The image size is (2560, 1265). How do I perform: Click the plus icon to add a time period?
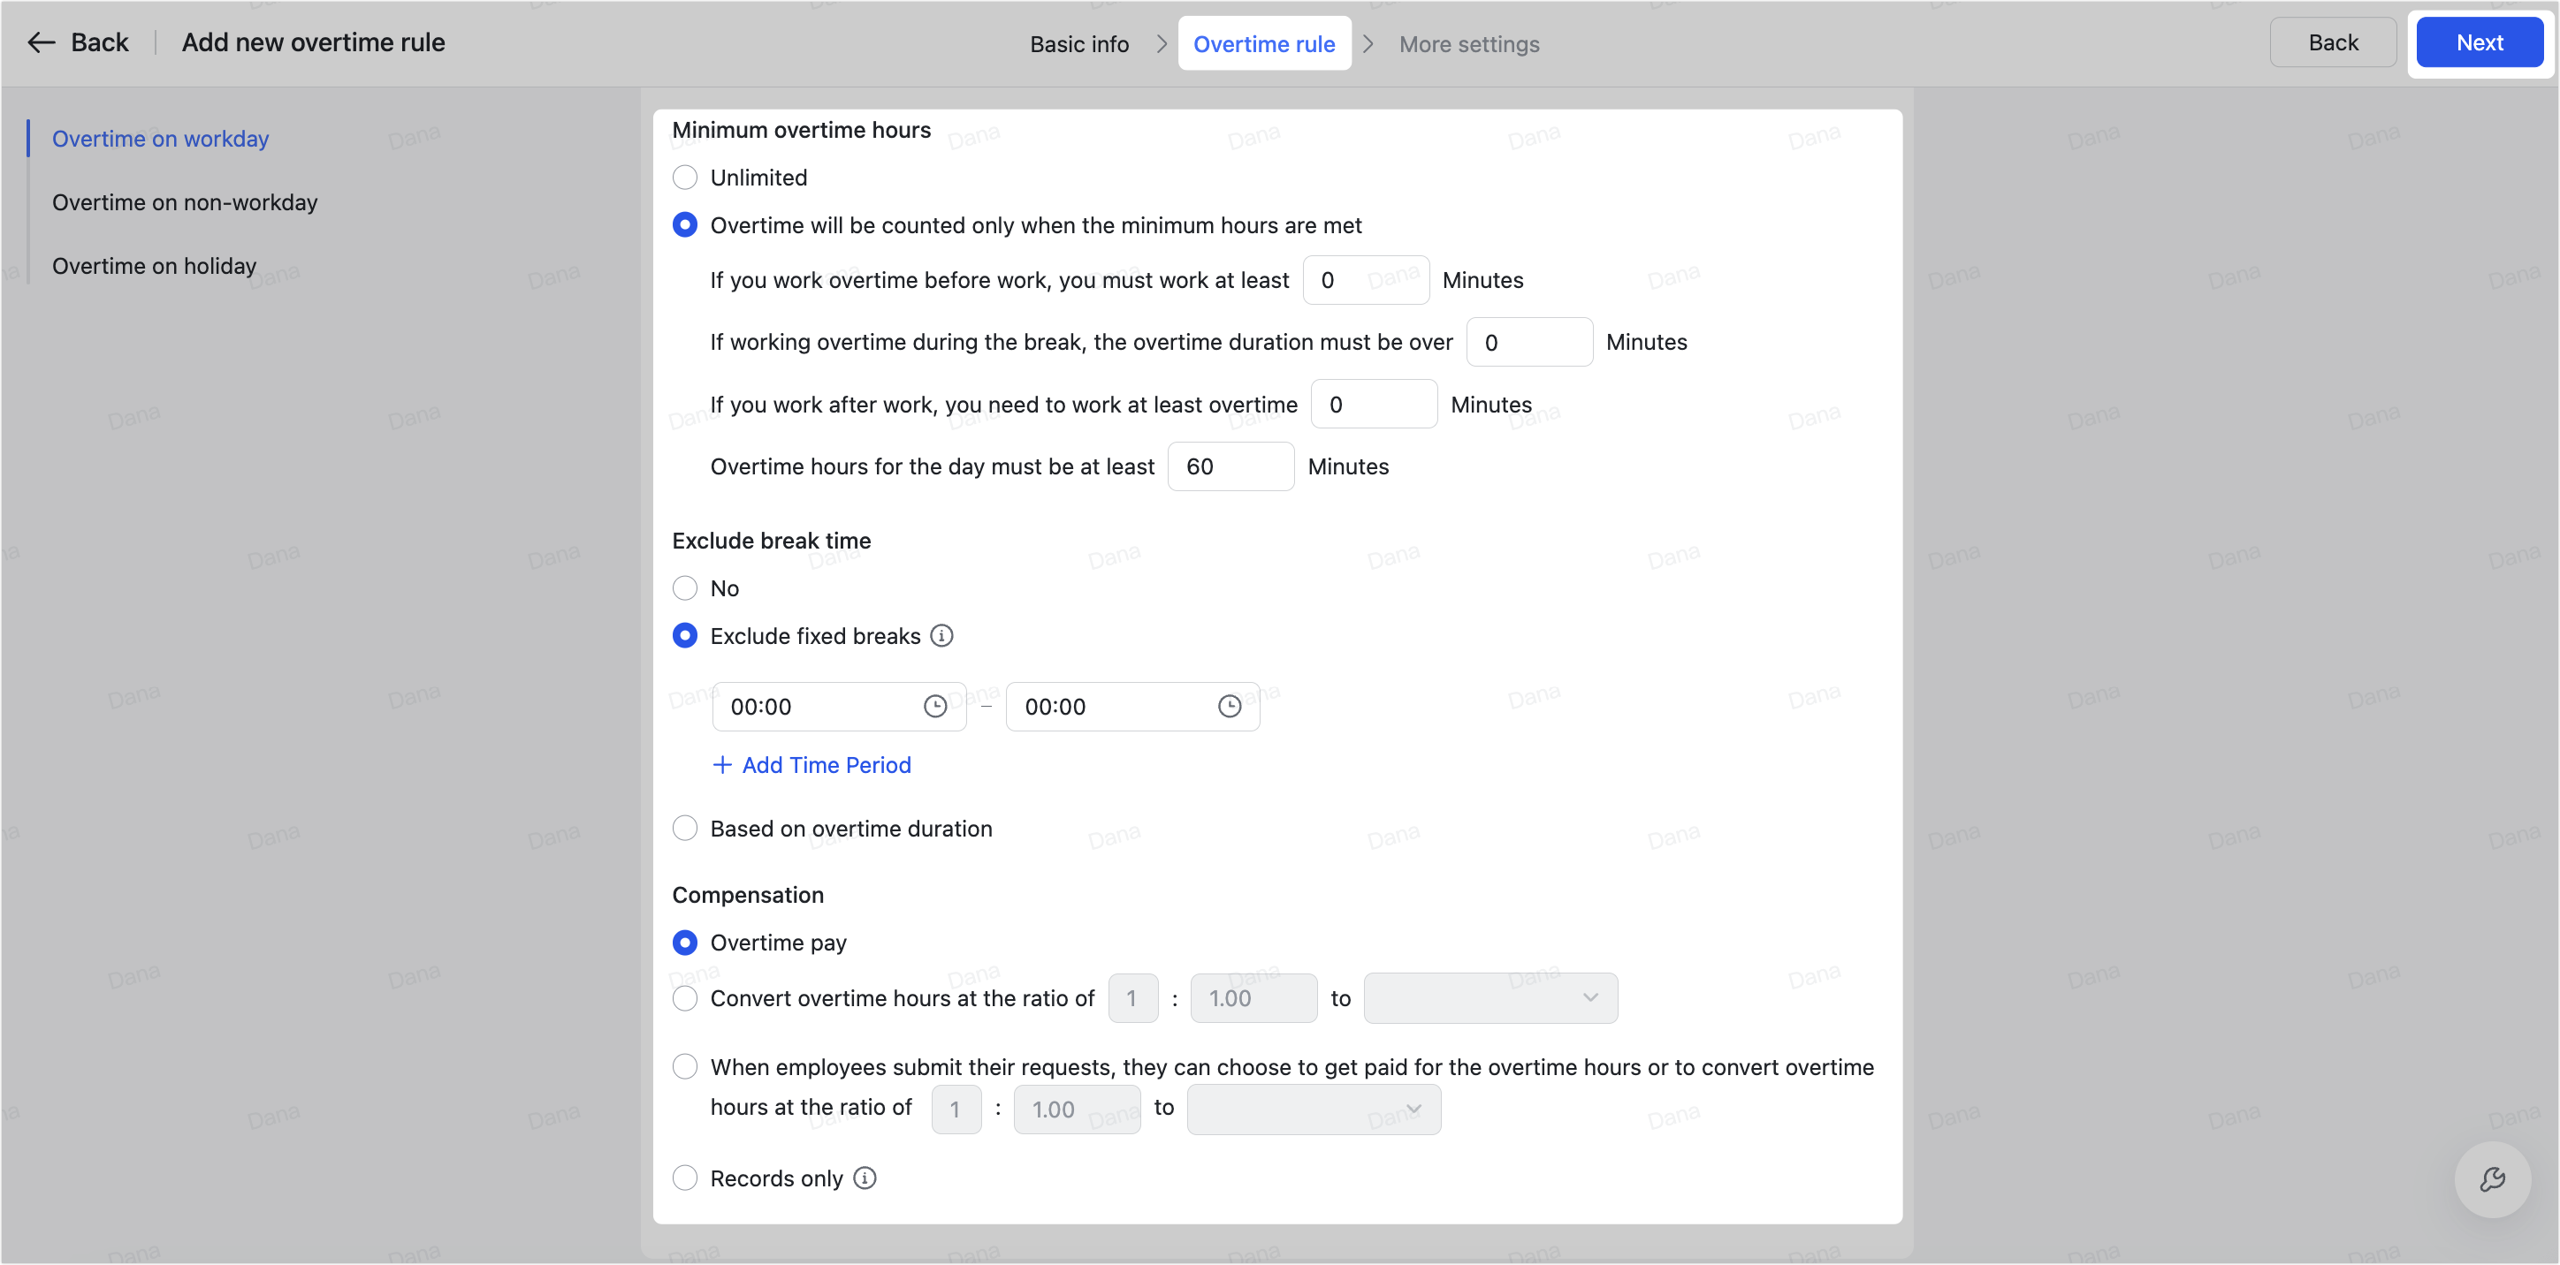(x=721, y=764)
